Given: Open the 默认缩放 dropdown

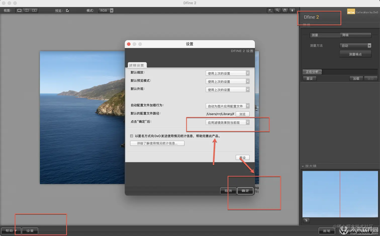Looking at the screenshot, I should click(227, 73).
